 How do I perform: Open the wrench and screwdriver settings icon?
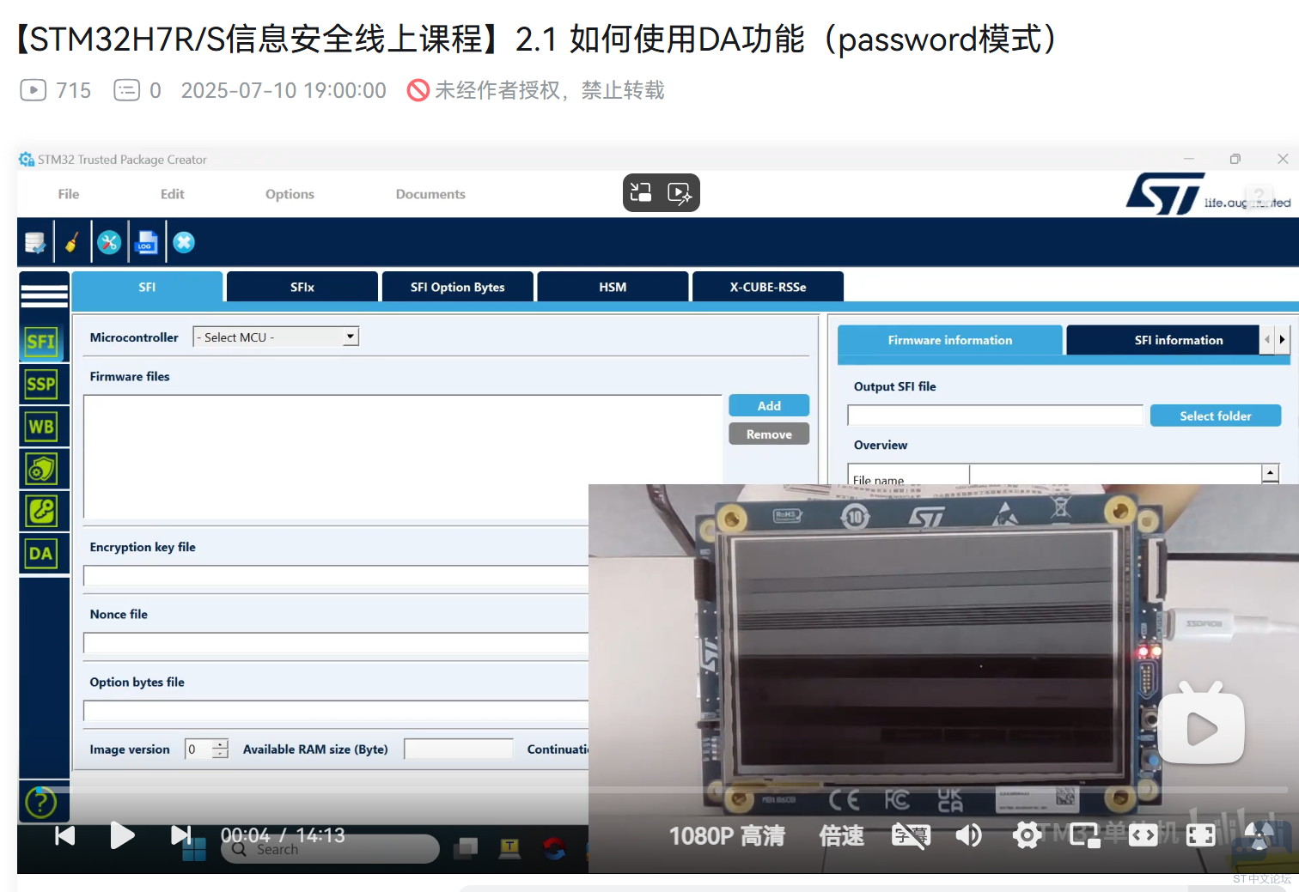pyautogui.click(x=109, y=243)
